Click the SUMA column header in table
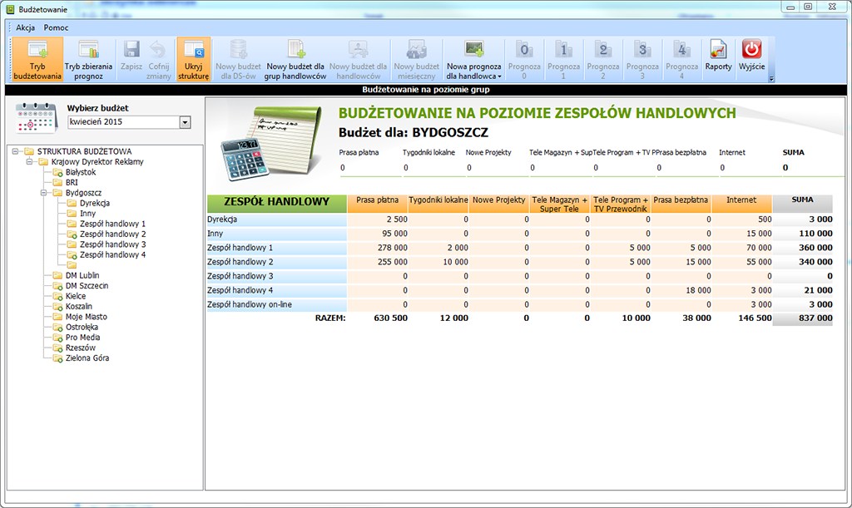The width and height of the screenshot is (852, 508). pyautogui.click(x=803, y=204)
